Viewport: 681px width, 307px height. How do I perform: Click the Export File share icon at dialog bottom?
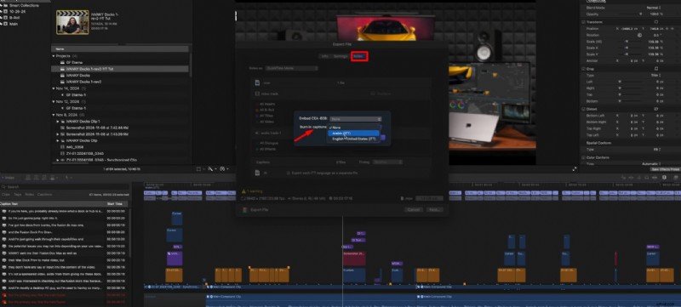(245, 210)
